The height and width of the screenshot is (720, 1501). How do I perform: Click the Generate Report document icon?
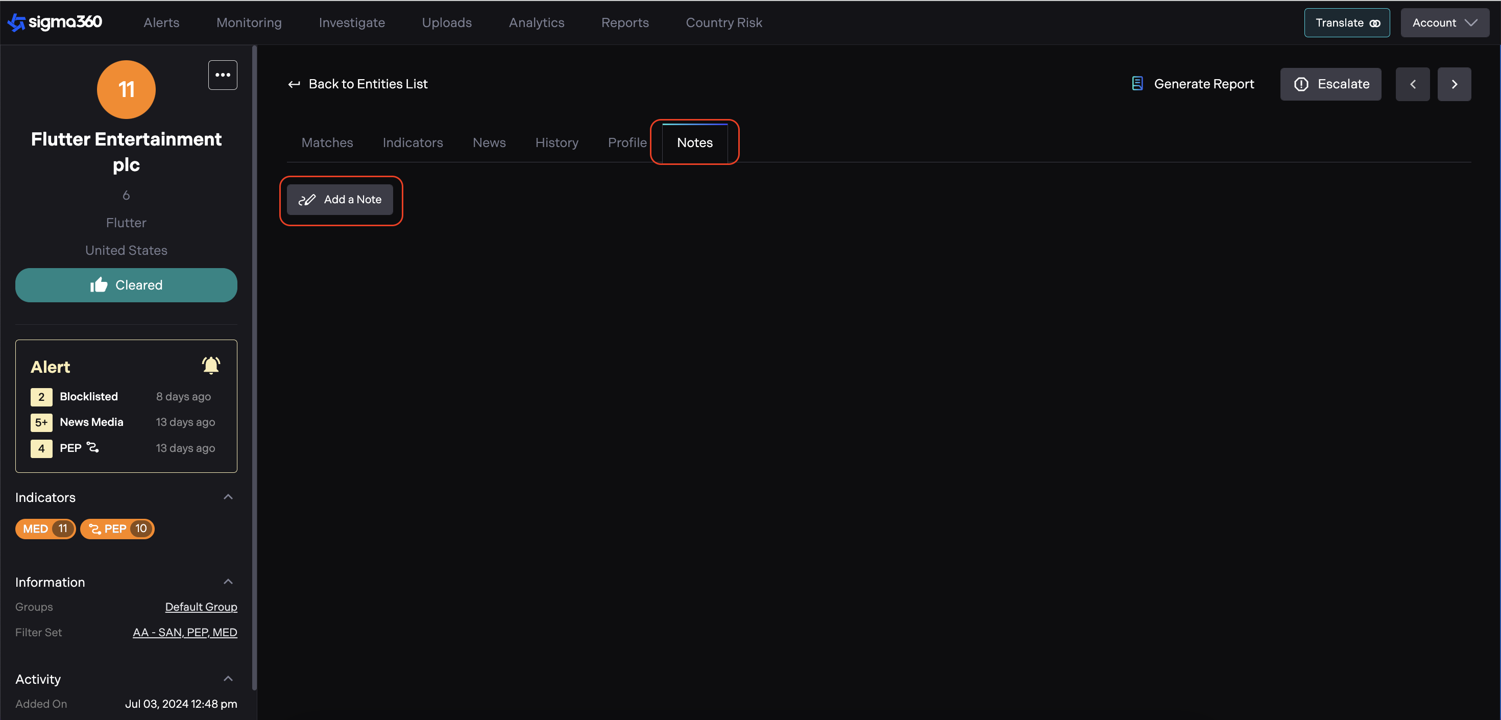pyautogui.click(x=1137, y=84)
